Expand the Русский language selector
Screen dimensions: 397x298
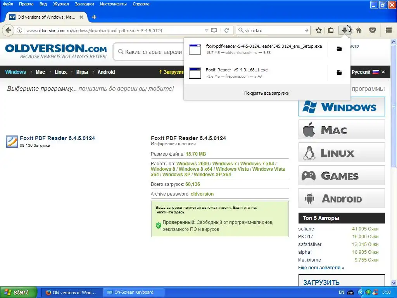tap(368, 72)
